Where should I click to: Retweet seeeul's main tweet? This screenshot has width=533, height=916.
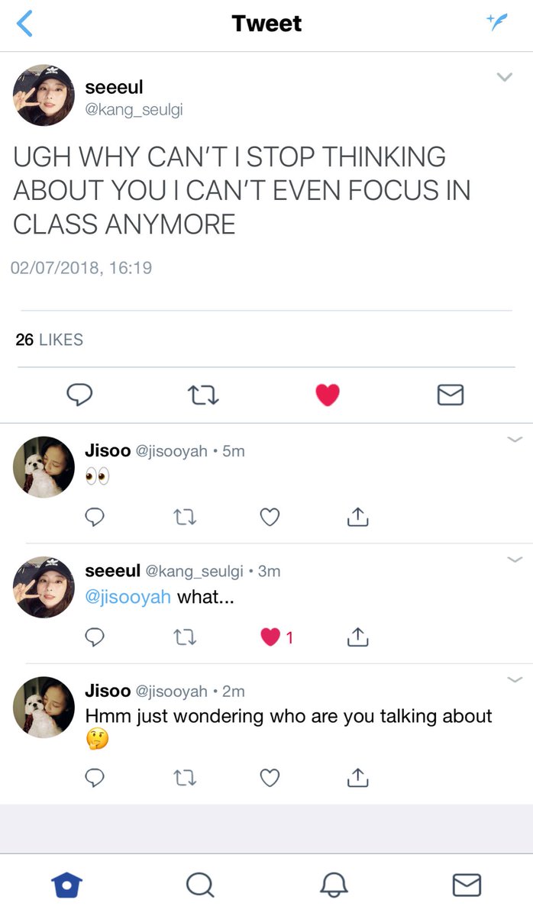click(203, 395)
